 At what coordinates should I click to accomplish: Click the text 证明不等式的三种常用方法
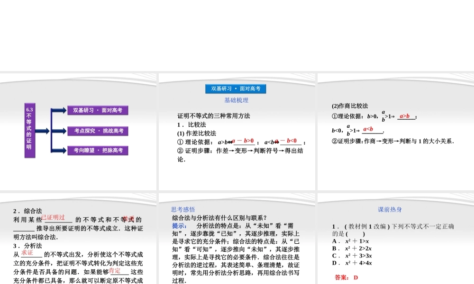tap(213, 116)
